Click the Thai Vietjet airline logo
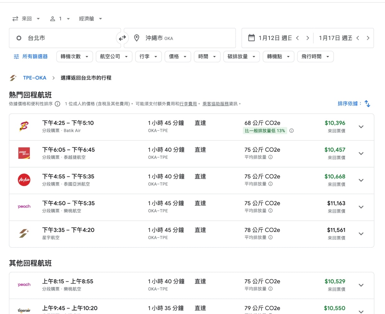This screenshot has height=314, width=385. pos(24,153)
